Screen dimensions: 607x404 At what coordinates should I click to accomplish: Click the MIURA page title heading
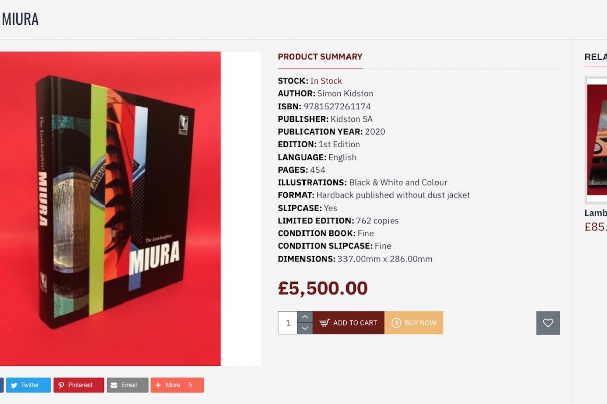[20, 19]
